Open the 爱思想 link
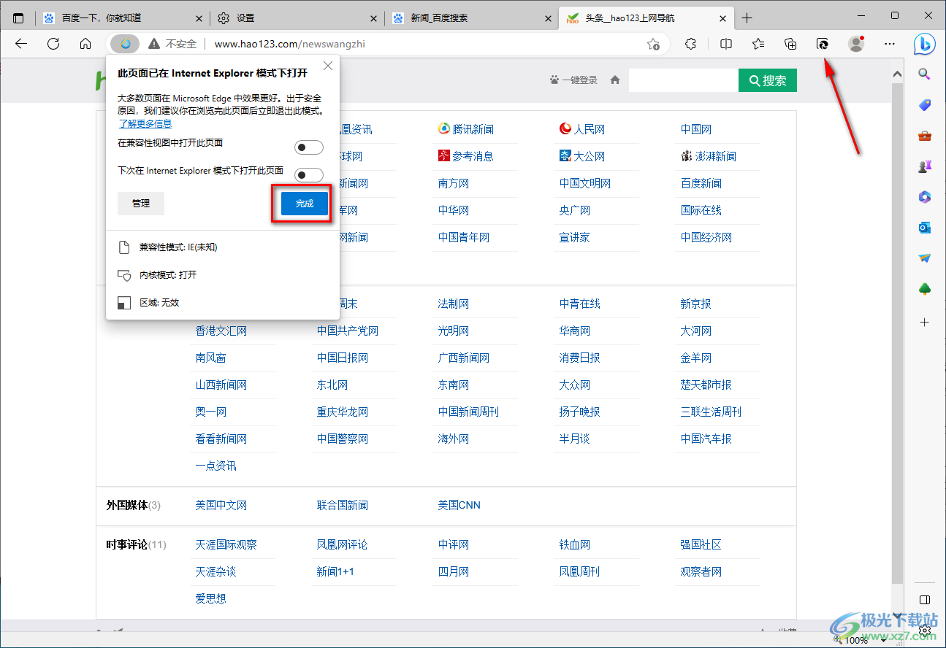This screenshot has width=946, height=648. point(210,598)
